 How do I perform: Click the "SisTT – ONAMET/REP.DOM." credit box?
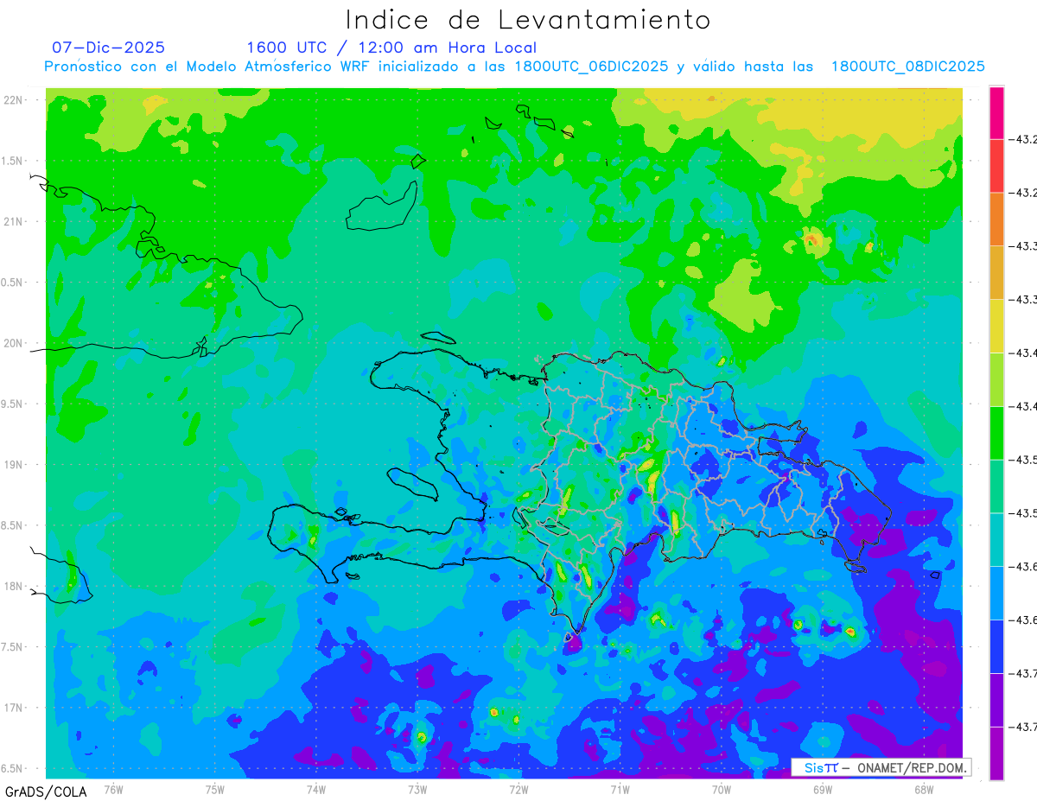881,767
